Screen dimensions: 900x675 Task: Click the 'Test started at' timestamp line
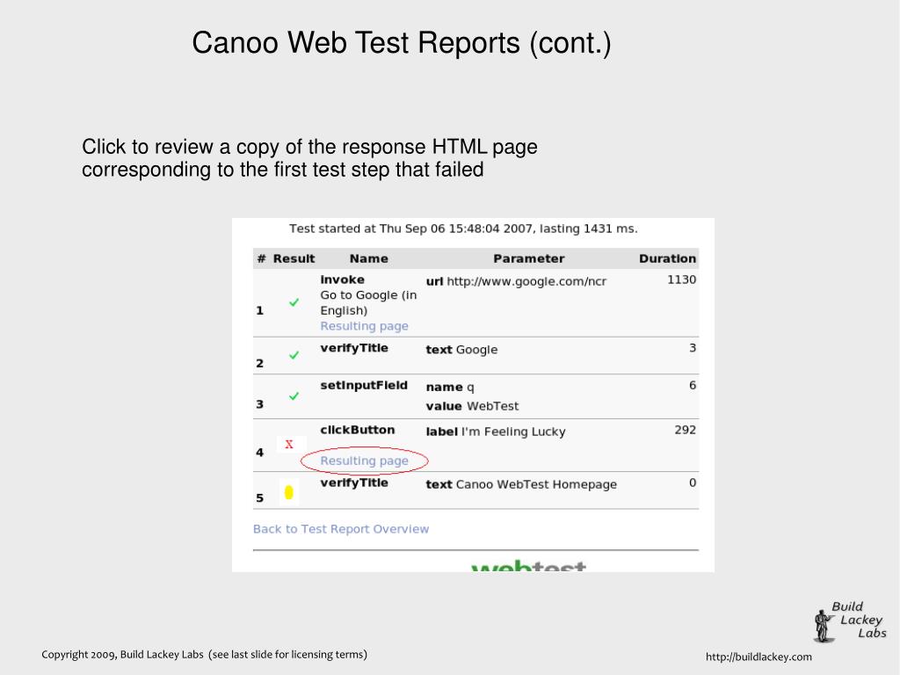click(x=463, y=229)
